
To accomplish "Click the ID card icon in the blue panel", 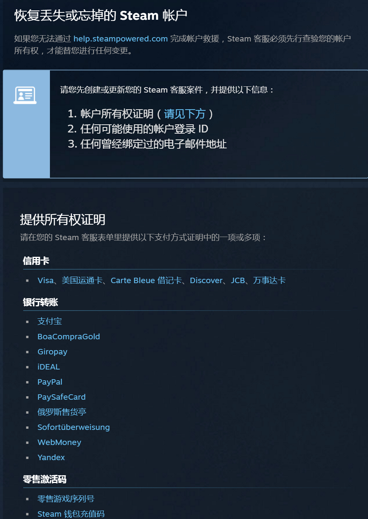I will click(25, 95).
